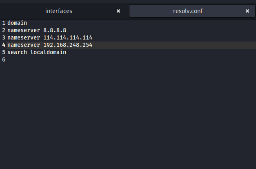The image size is (256, 169).
Task: Click line number 6 in gutter
Action: coord(4,59)
